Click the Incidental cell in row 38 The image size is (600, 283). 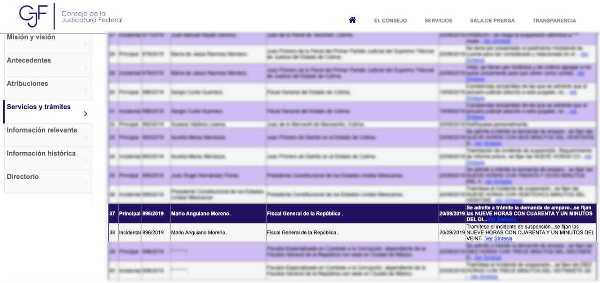[x=129, y=232]
